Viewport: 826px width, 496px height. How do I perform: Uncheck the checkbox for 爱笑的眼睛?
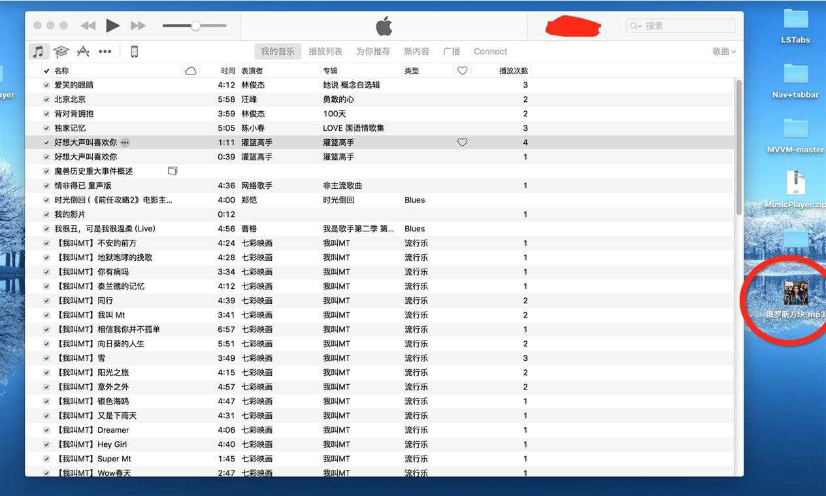pyautogui.click(x=46, y=85)
